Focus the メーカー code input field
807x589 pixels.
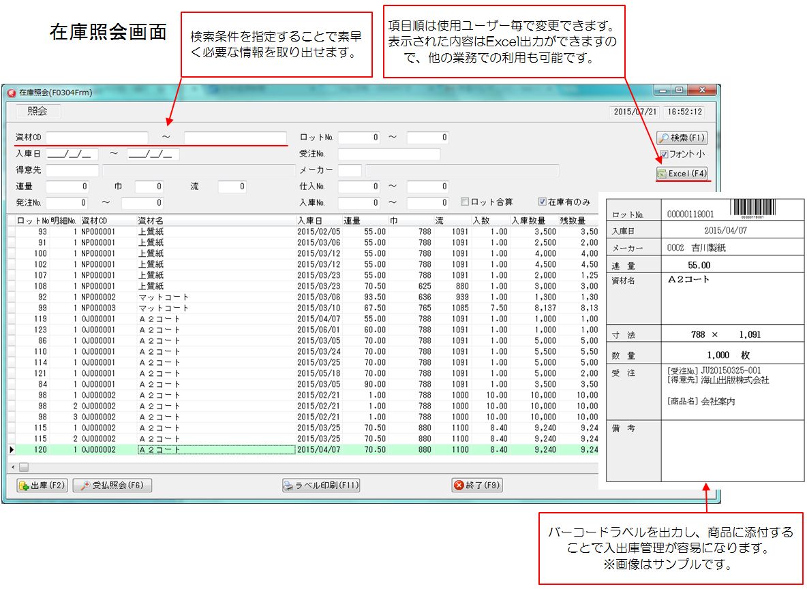click(x=350, y=170)
